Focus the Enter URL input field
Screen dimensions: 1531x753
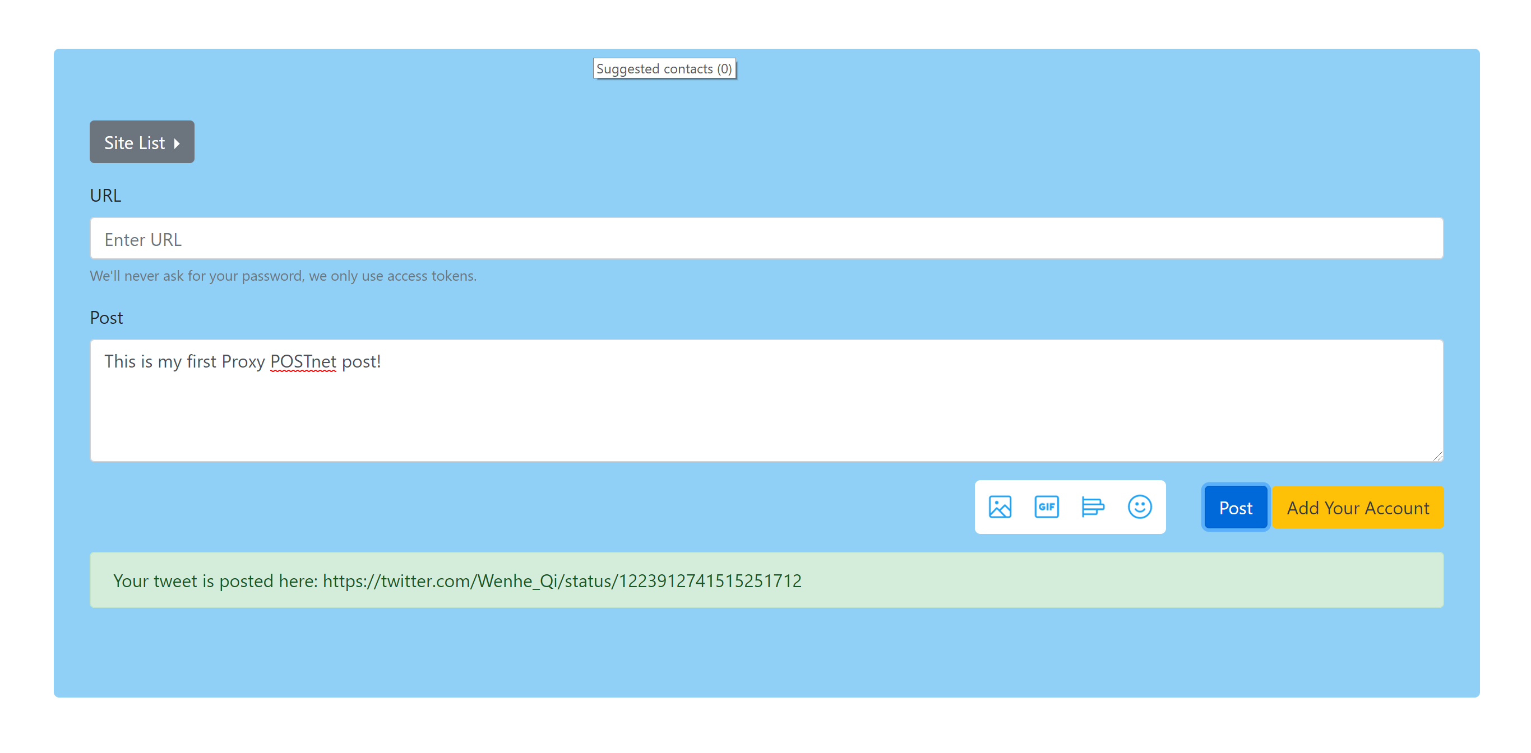(x=766, y=239)
